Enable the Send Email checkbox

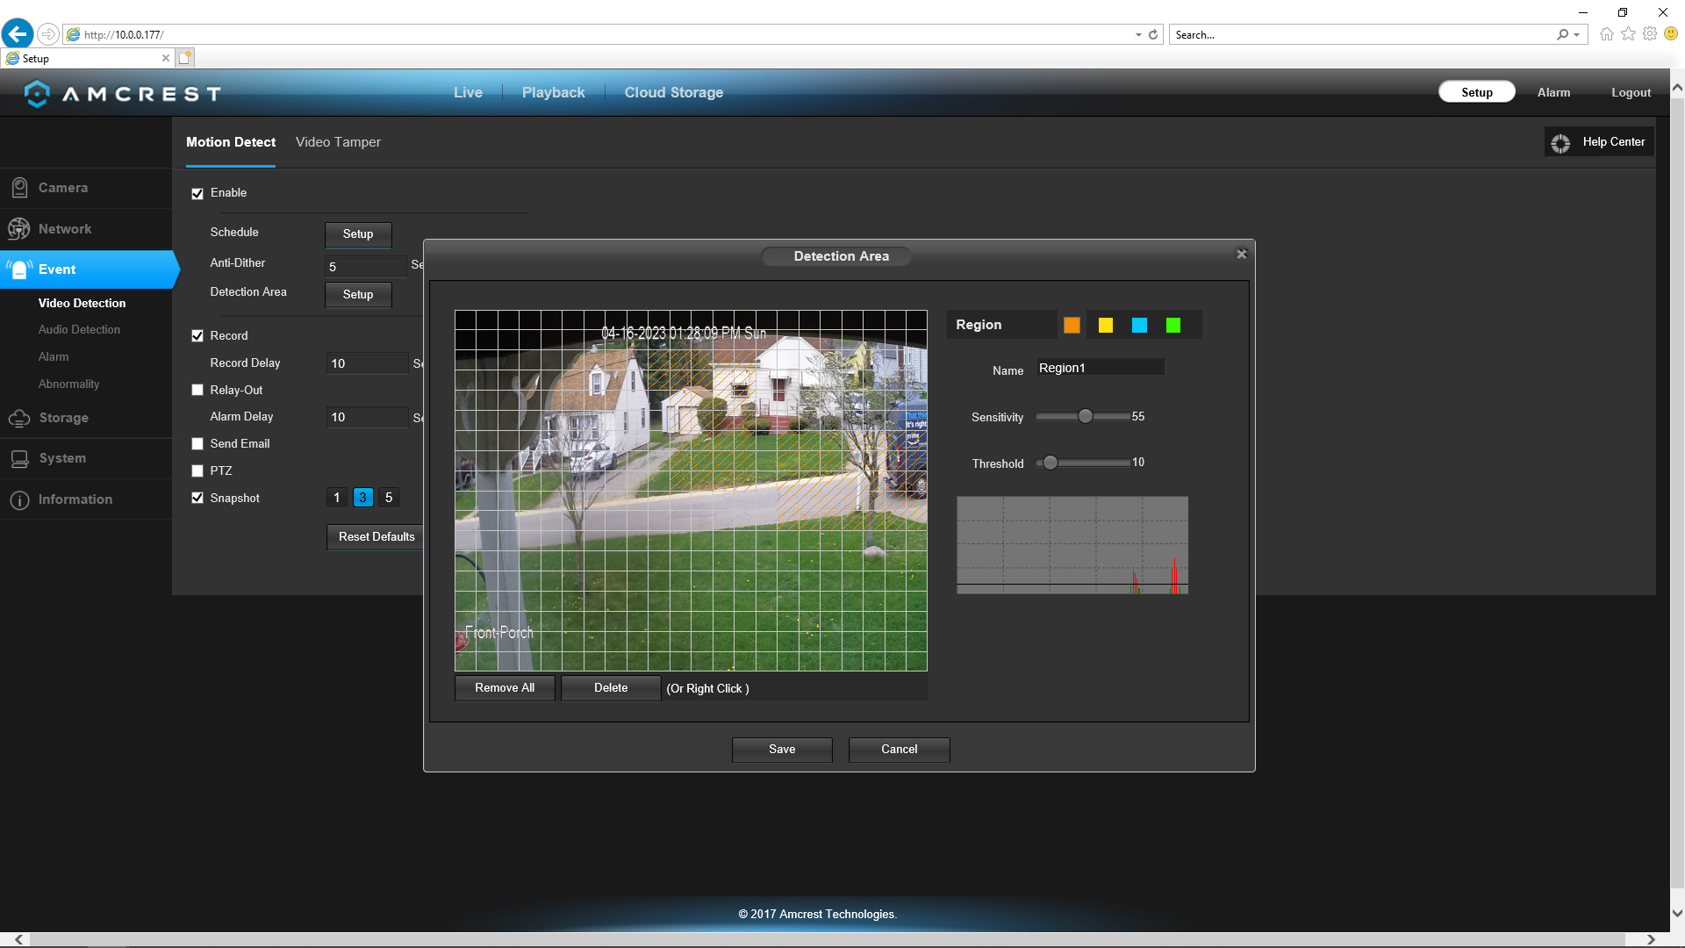point(197,444)
